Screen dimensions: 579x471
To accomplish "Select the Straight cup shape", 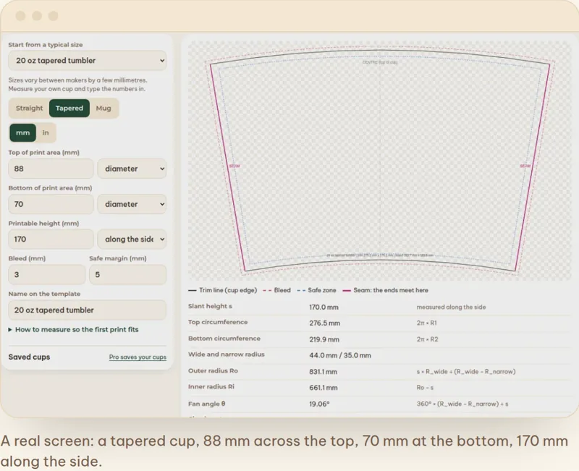I will (29, 108).
